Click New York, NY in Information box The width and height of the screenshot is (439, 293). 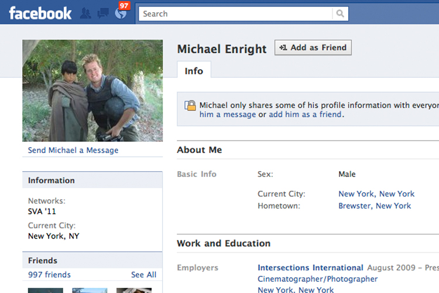click(x=53, y=236)
